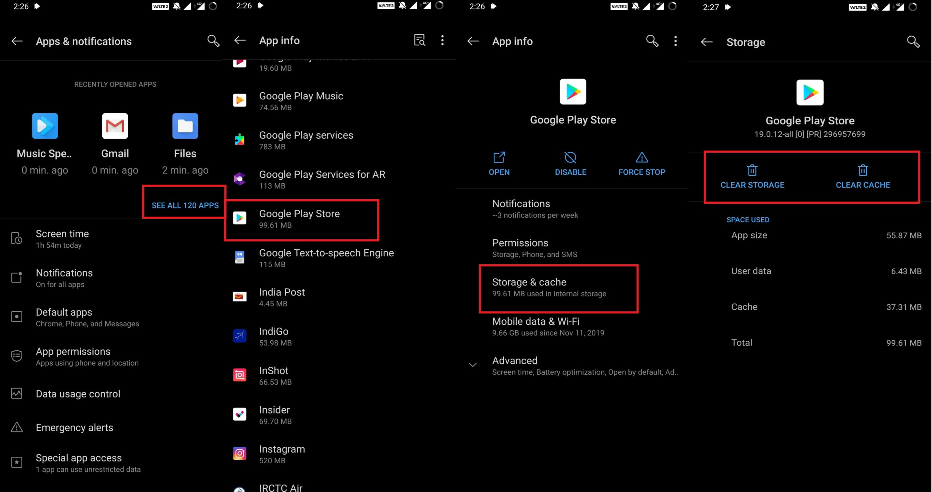Open the three-dot overflow menu in App info
The height and width of the screenshot is (492, 932).
pos(443,41)
